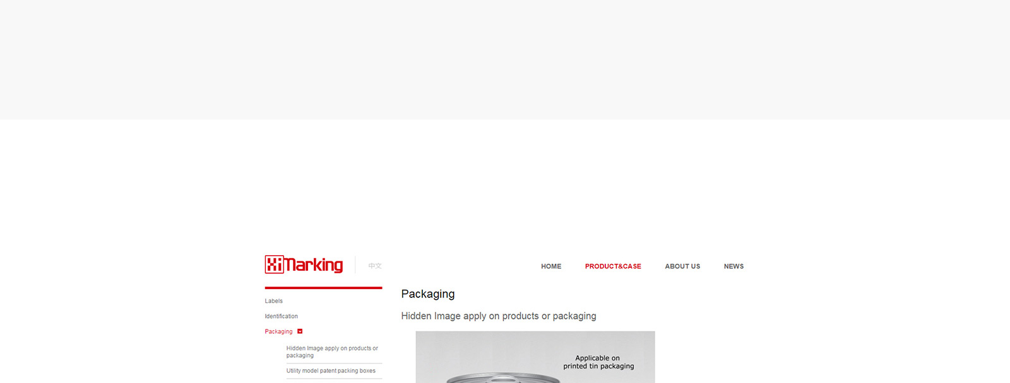Open the HOME menu item
This screenshot has height=383, width=1010.
click(x=551, y=266)
